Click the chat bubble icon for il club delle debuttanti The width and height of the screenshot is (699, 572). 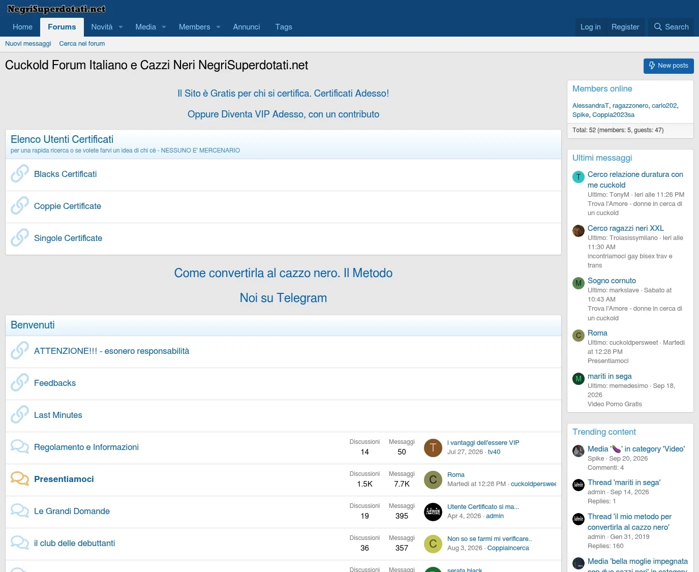point(20,543)
